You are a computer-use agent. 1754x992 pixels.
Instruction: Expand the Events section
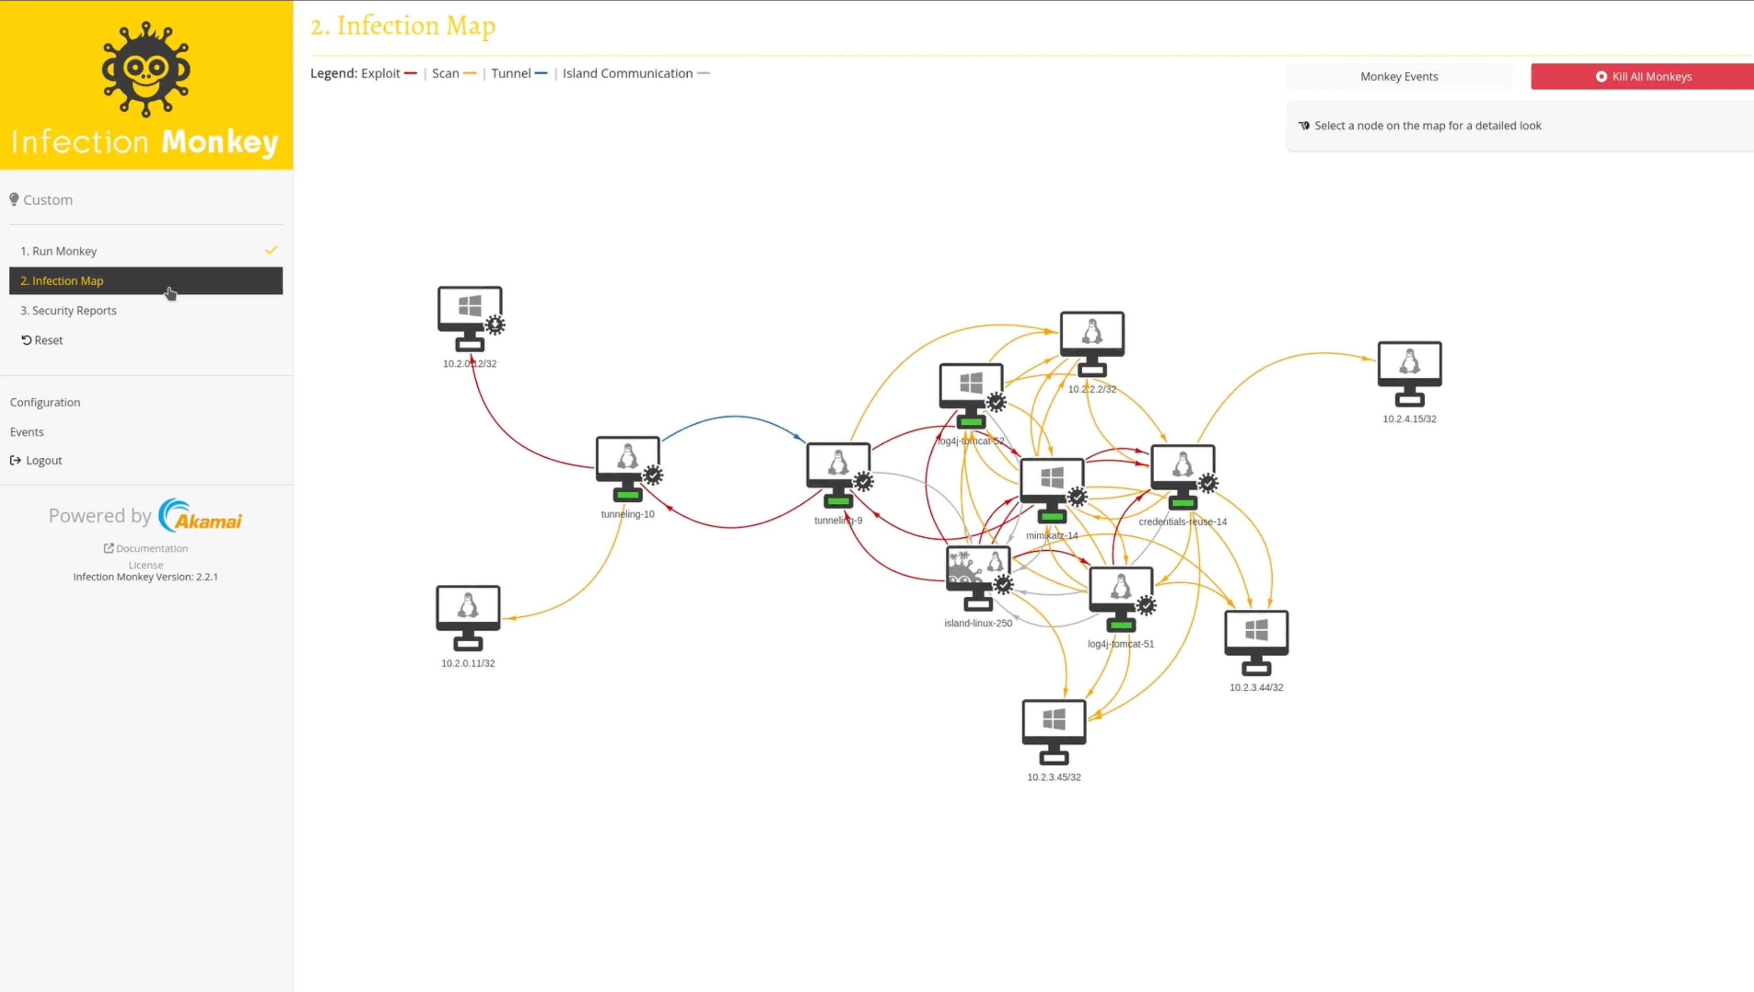pyautogui.click(x=26, y=431)
